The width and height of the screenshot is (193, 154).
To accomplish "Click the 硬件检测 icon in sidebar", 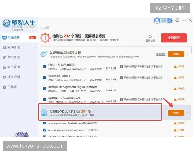I will pyautogui.click(x=4, y=77).
